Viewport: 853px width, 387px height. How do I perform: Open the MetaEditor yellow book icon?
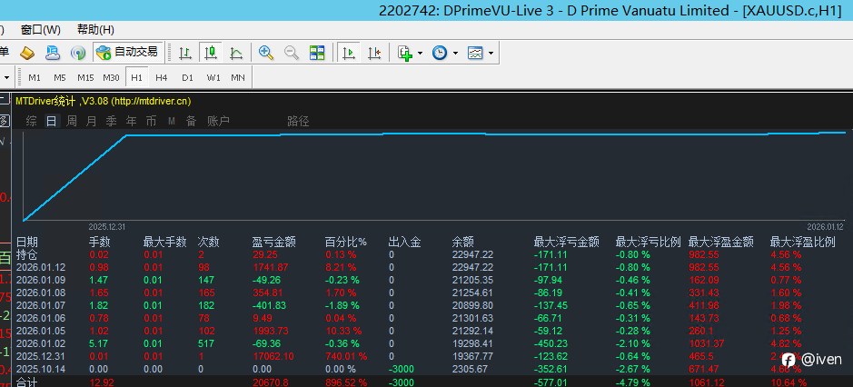(x=27, y=53)
